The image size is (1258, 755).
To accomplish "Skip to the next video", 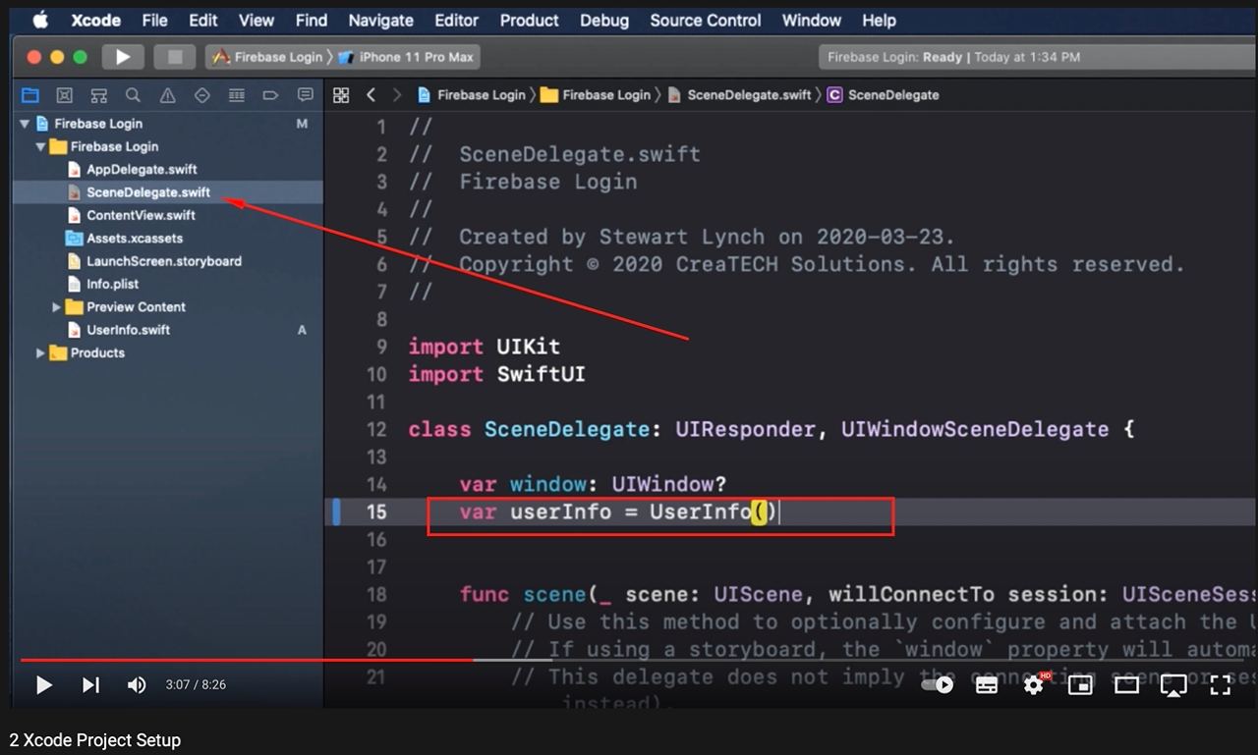I will pyautogui.click(x=90, y=685).
